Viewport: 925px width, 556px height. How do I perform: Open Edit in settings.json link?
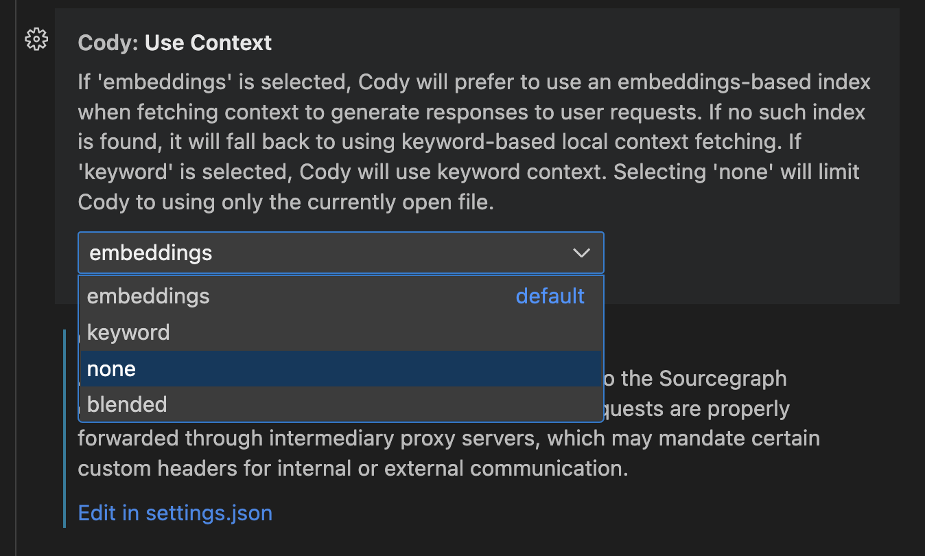[175, 513]
